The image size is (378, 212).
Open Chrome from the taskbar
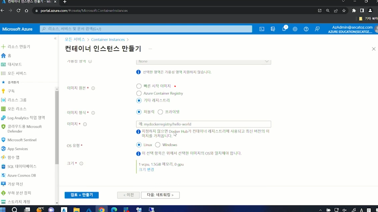pos(102,210)
